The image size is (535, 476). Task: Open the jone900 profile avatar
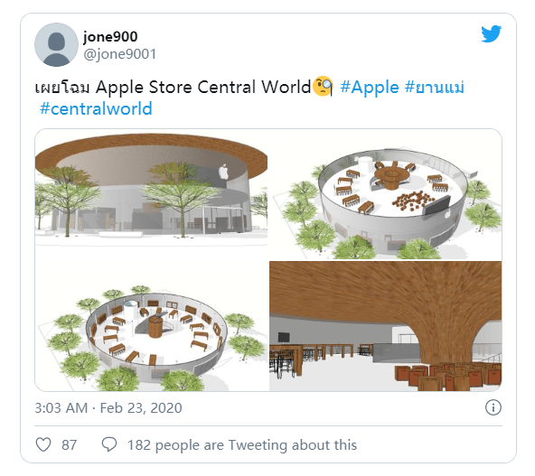click(x=56, y=44)
